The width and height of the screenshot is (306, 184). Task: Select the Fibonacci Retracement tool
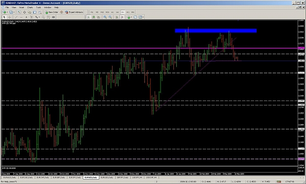48,17
